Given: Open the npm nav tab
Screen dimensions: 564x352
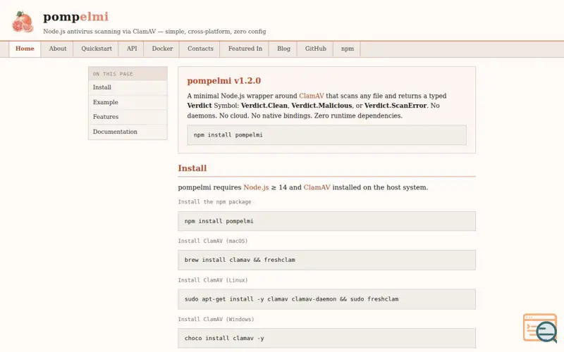Looking at the screenshot, I should click(348, 49).
